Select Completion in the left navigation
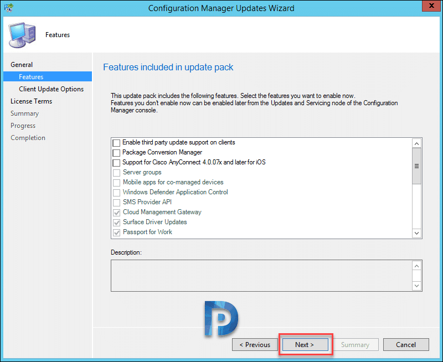 tap(28, 138)
